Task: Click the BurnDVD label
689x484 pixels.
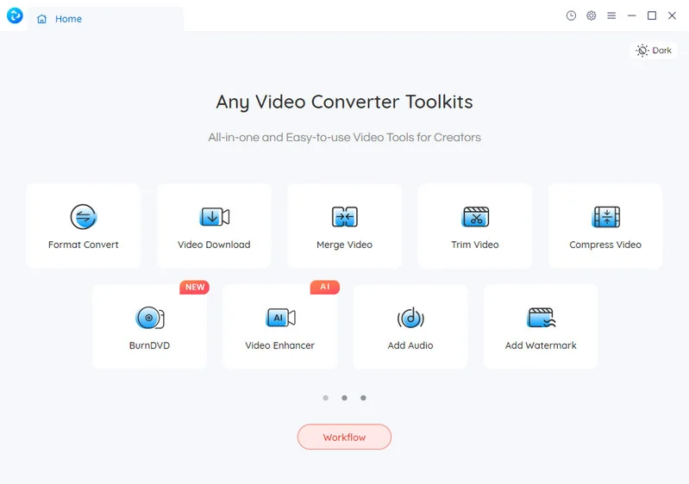Action: [x=149, y=346]
